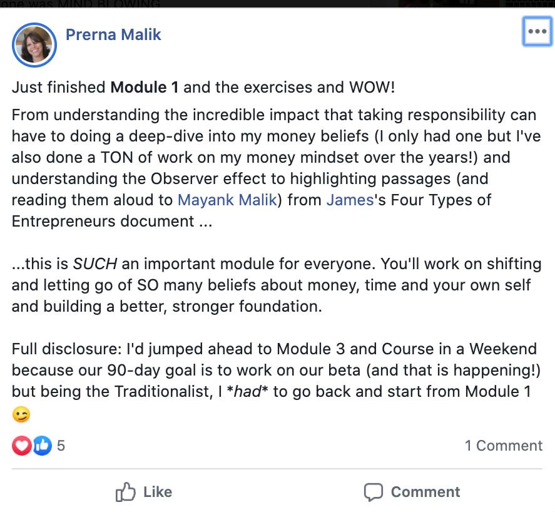
Task: Show who reacted via the count 5
Action: (61, 446)
